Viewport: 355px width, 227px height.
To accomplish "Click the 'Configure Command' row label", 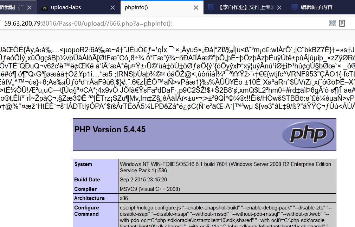I will coord(86,211).
